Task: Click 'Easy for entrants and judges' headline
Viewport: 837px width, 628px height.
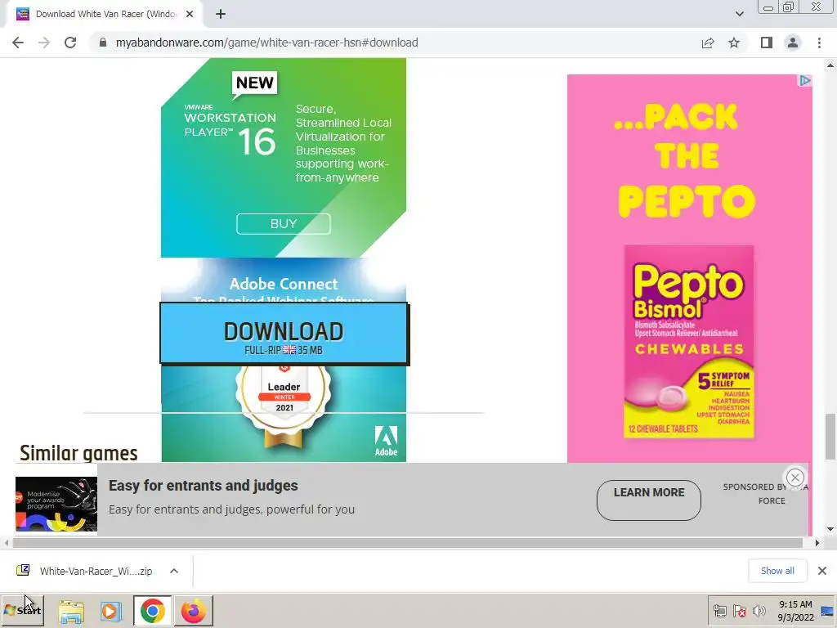Action: [204, 486]
